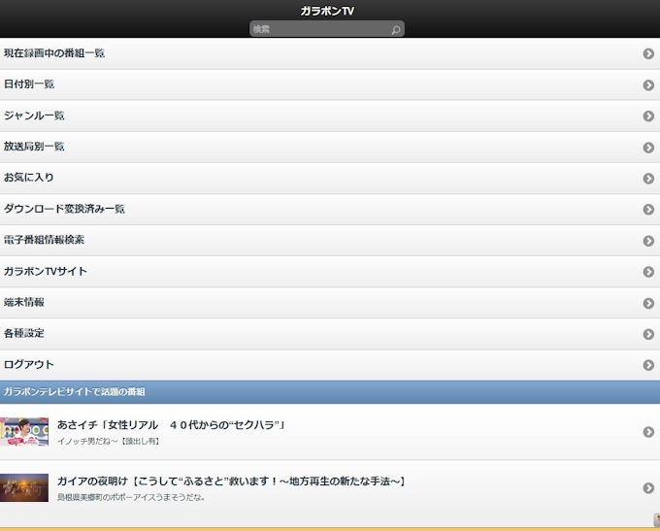Click arrow icon beside 電子番組情報検索
The image size is (660, 531).
pyautogui.click(x=648, y=241)
